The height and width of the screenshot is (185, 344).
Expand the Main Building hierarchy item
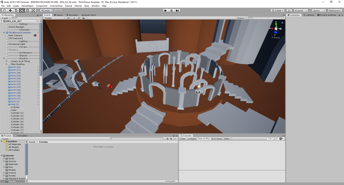[7, 64]
